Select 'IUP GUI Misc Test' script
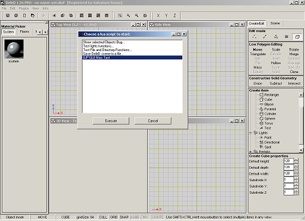 (132, 58)
